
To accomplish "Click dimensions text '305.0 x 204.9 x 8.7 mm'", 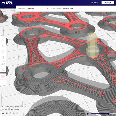I will click(10, 110).
